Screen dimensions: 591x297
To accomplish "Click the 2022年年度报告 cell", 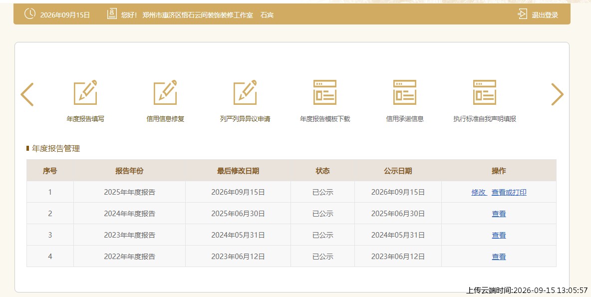I will (129, 257).
